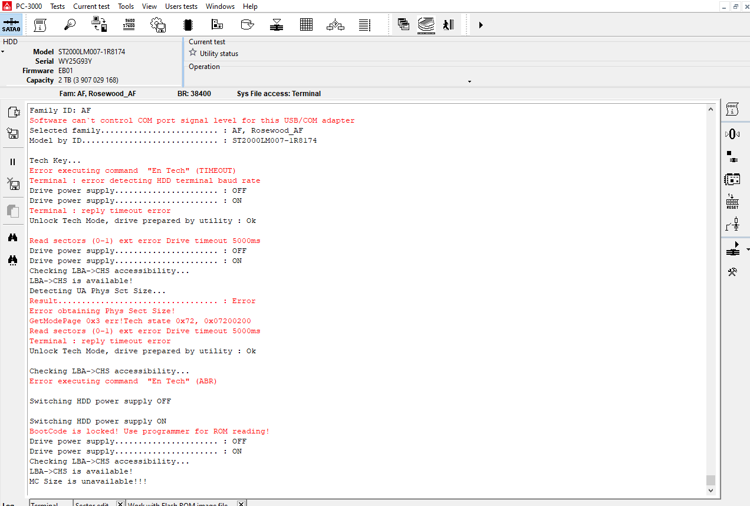Click the upper binoculars find icon
Screen dimensions: 750x506
(13, 238)
